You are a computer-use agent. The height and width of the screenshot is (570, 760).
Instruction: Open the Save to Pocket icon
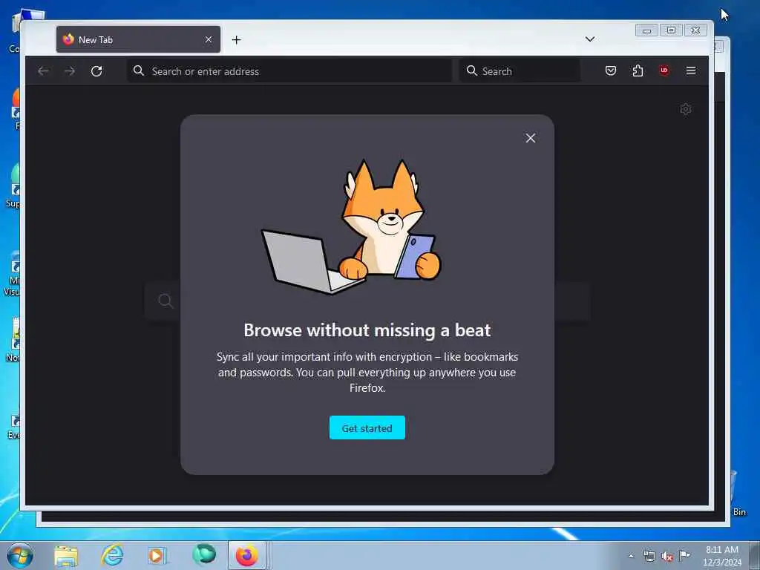point(611,71)
